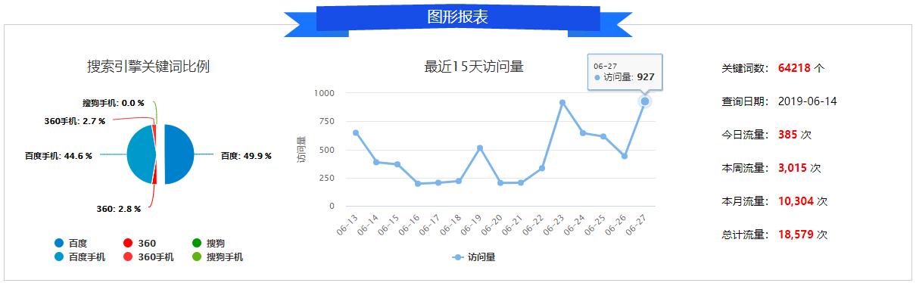Click the query date 2019-06-14

(x=808, y=101)
